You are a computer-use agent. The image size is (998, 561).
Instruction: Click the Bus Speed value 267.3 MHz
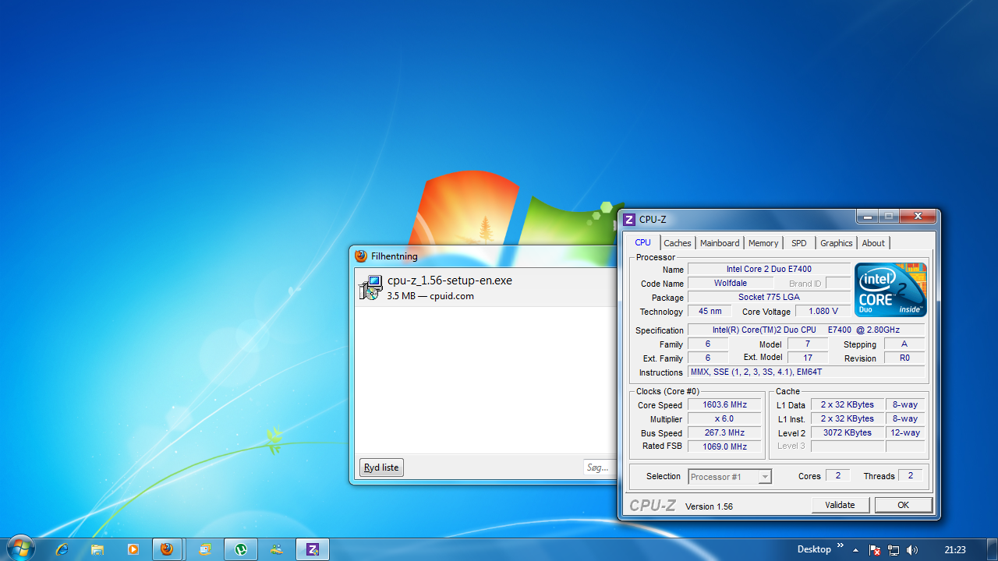coord(724,433)
